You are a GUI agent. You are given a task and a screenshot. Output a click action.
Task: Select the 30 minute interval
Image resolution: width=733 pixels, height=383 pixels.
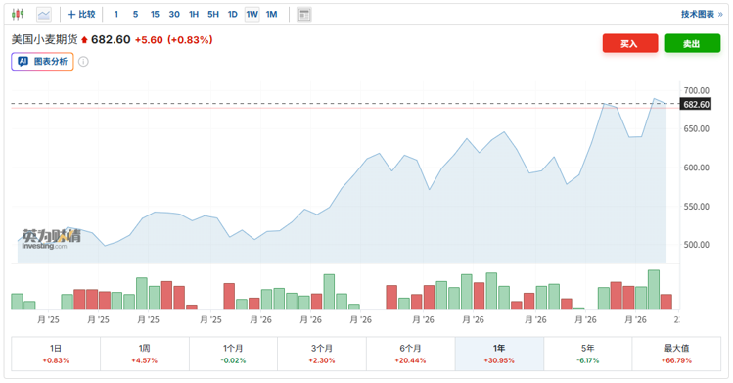174,15
